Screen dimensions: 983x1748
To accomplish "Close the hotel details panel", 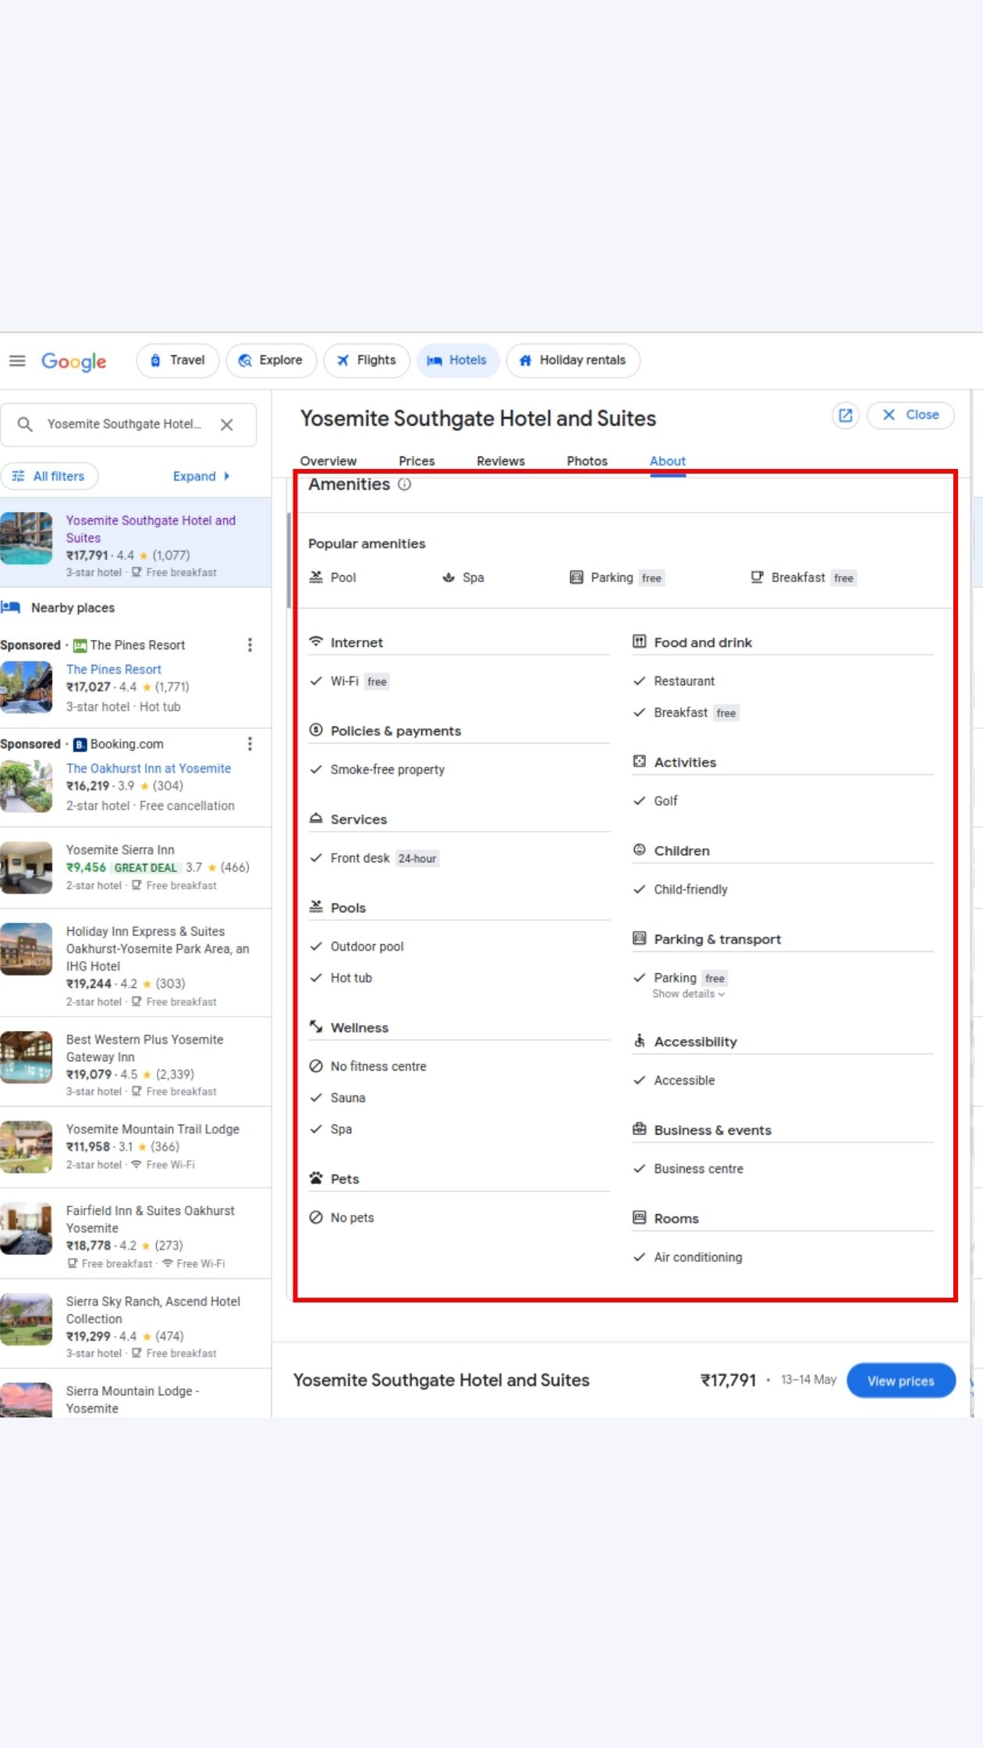I will [x=910, y=415].
